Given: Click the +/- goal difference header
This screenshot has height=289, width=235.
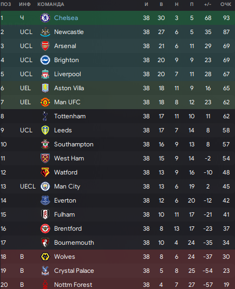Looking at the screenshot, I should coord(208,4).
